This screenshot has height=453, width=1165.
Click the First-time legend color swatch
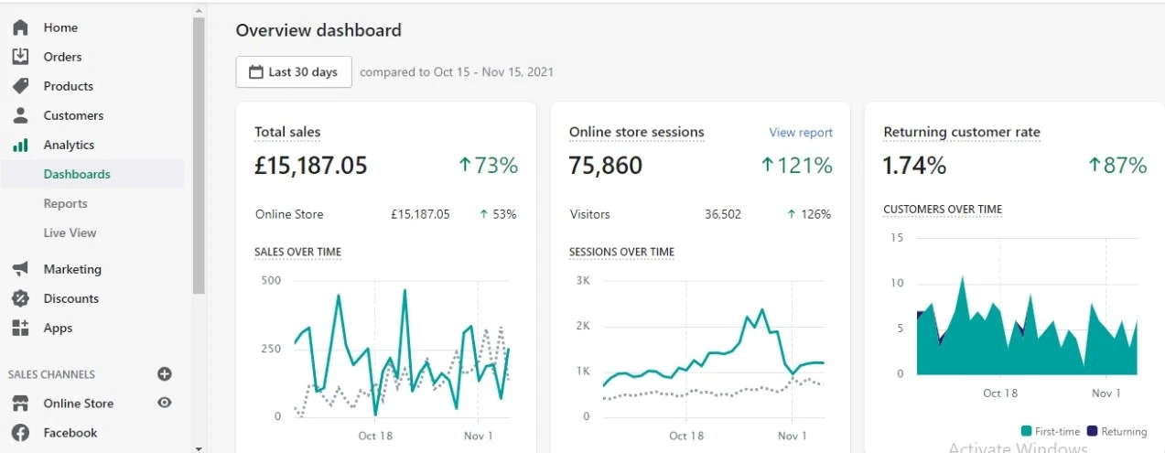(1027, 431)
